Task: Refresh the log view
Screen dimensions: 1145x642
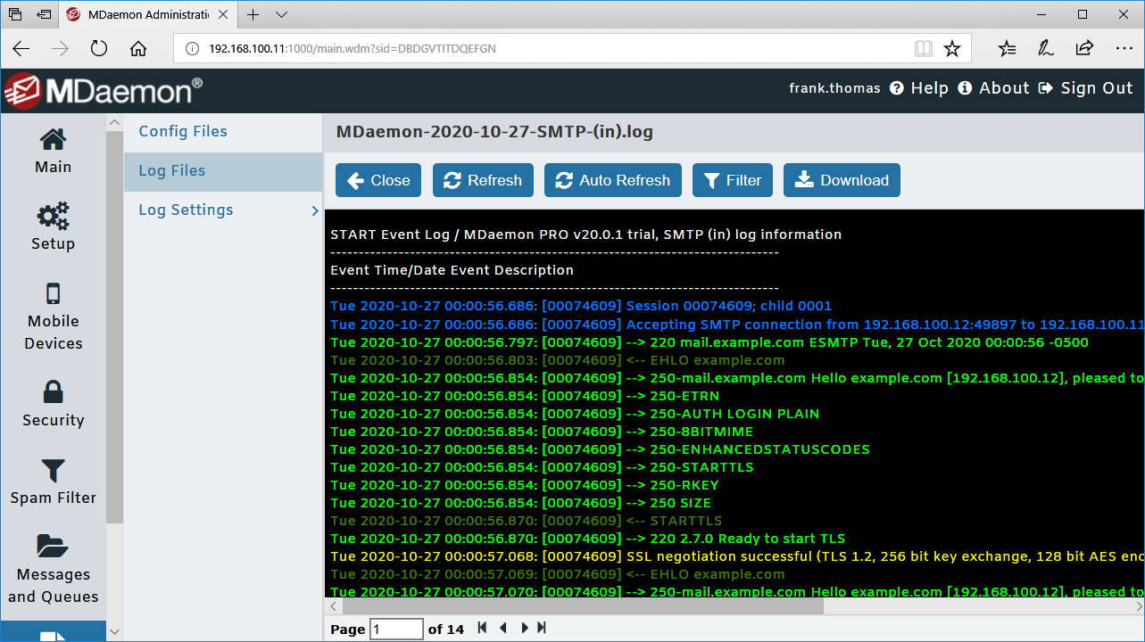Action: pyautogui.click(x=483, y=180)
